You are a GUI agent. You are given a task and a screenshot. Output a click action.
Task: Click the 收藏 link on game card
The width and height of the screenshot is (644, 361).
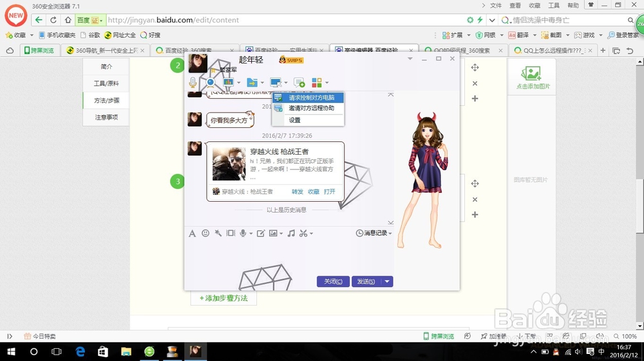tap(314, 191)
